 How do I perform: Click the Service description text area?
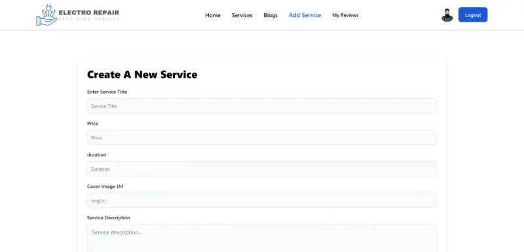coord(262,238)
